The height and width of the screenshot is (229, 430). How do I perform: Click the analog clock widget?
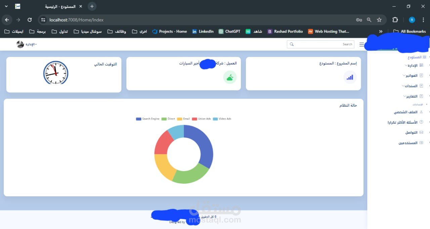point(56,73)
